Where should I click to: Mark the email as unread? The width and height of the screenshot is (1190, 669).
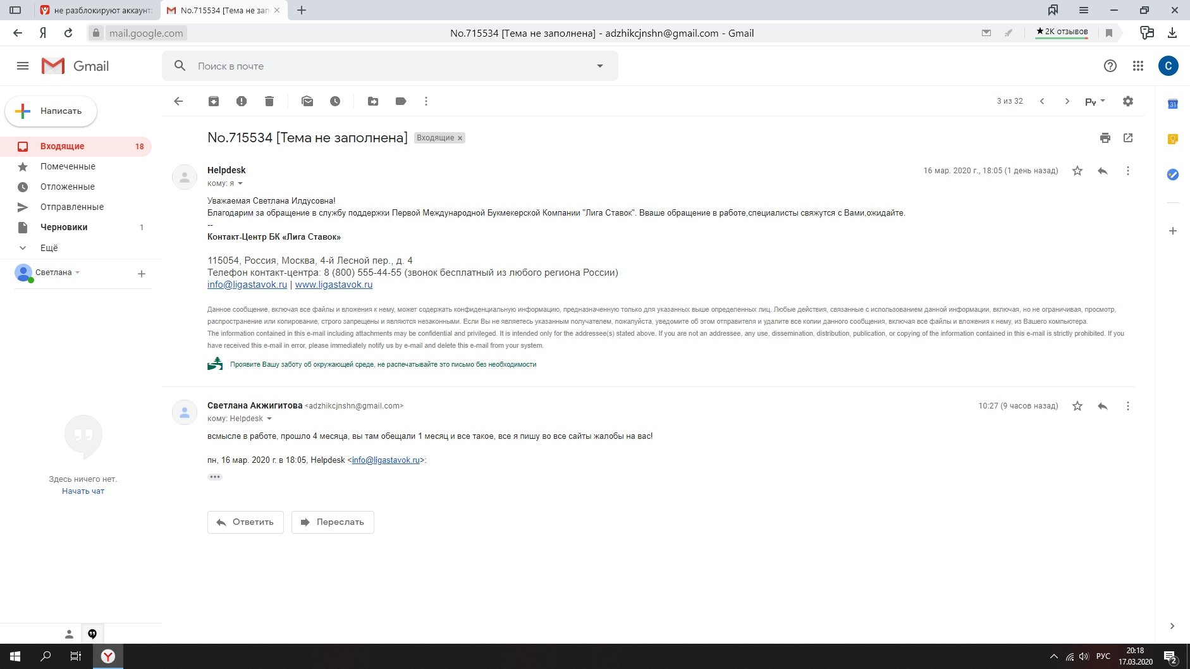[307, 101]
